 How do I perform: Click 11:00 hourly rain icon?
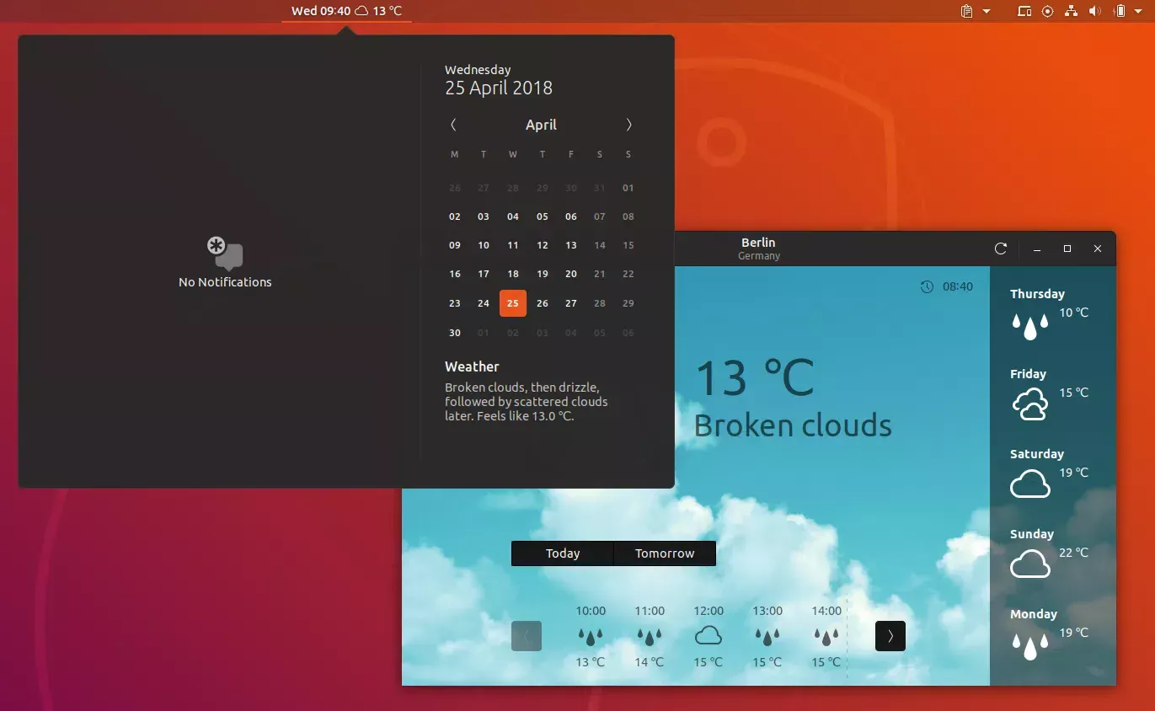coord(650,636)
